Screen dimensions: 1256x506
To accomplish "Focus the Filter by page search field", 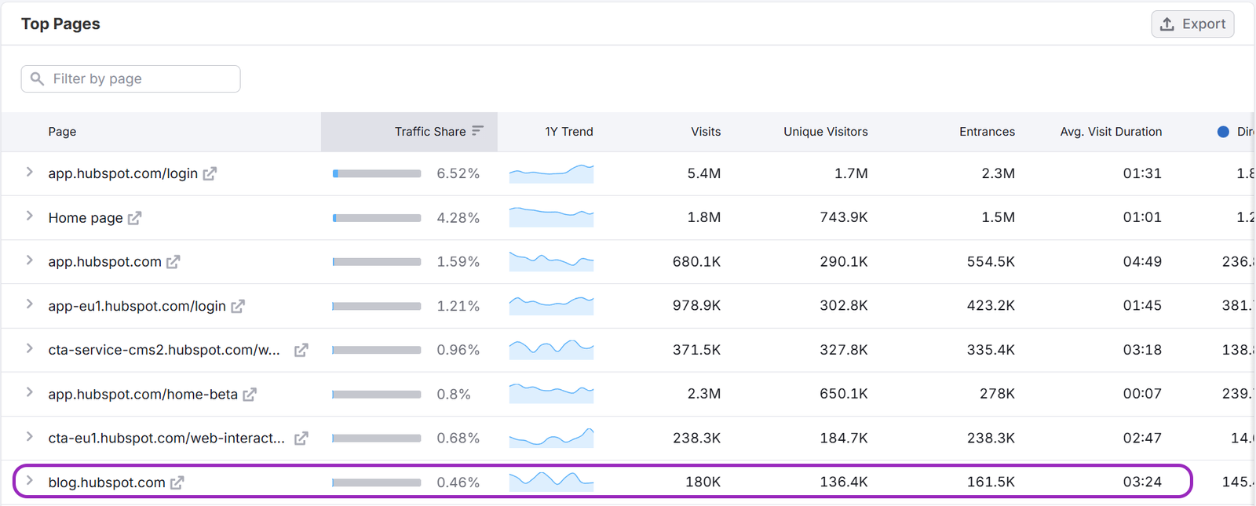I will tap(131, 79).
